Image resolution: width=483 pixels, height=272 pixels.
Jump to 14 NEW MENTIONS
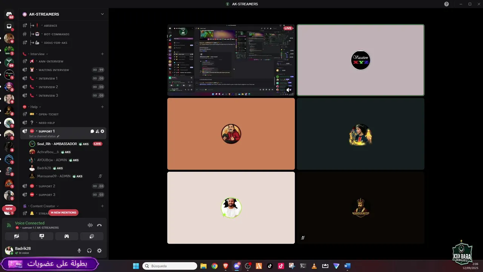click(63, 213)
